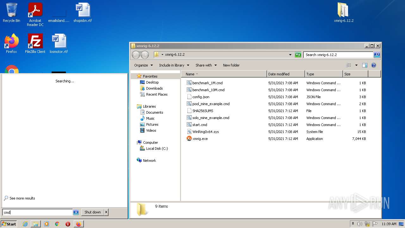Open Chrome from the taskbar
The height and width of the screenshot is (228, 405).
pos(57,224)
